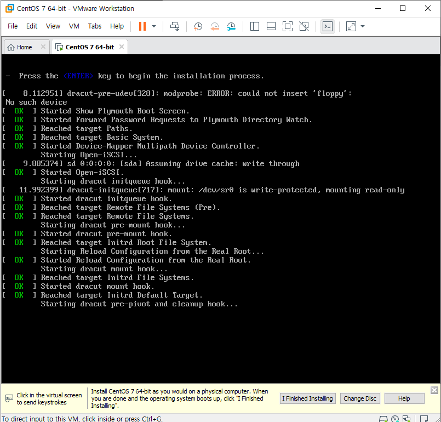The height and width of the screenshot is (422, 441).
Task: Maximize the VMware Workstation window
Action: coord(403,8)
